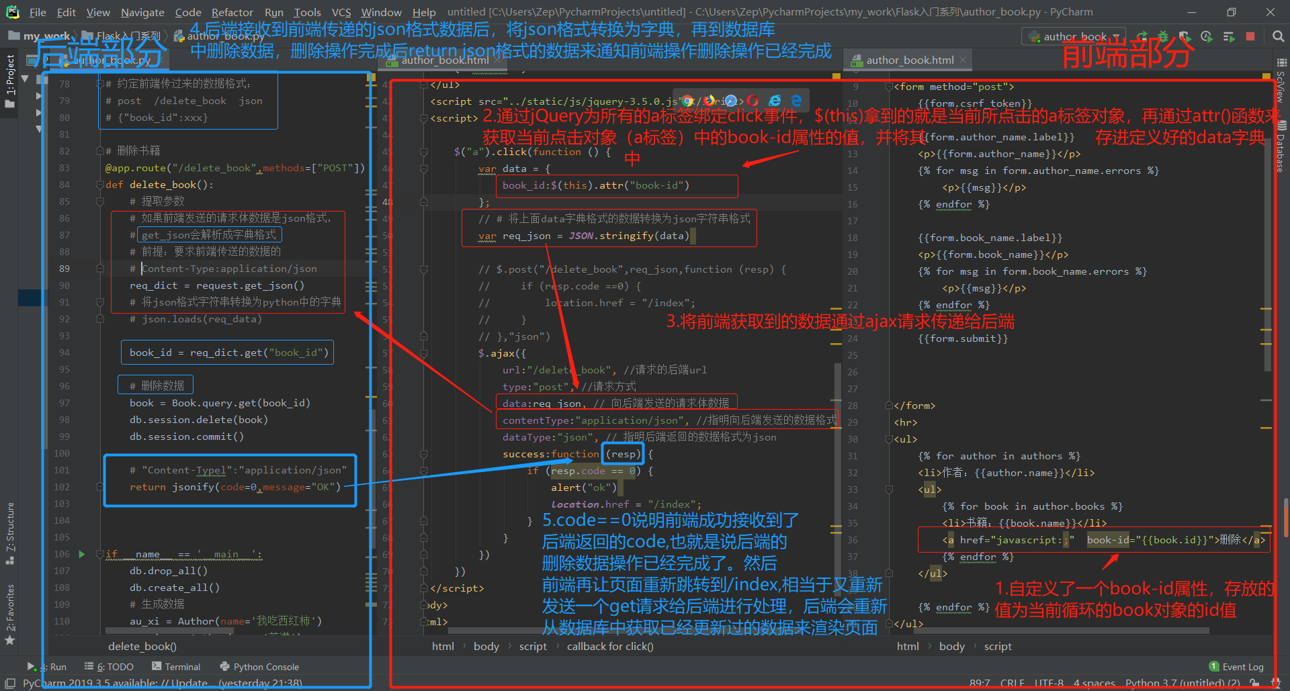Collapse fold marker at line 78 comment
This screenshot has height=691, width=1290.
[99, 84]
